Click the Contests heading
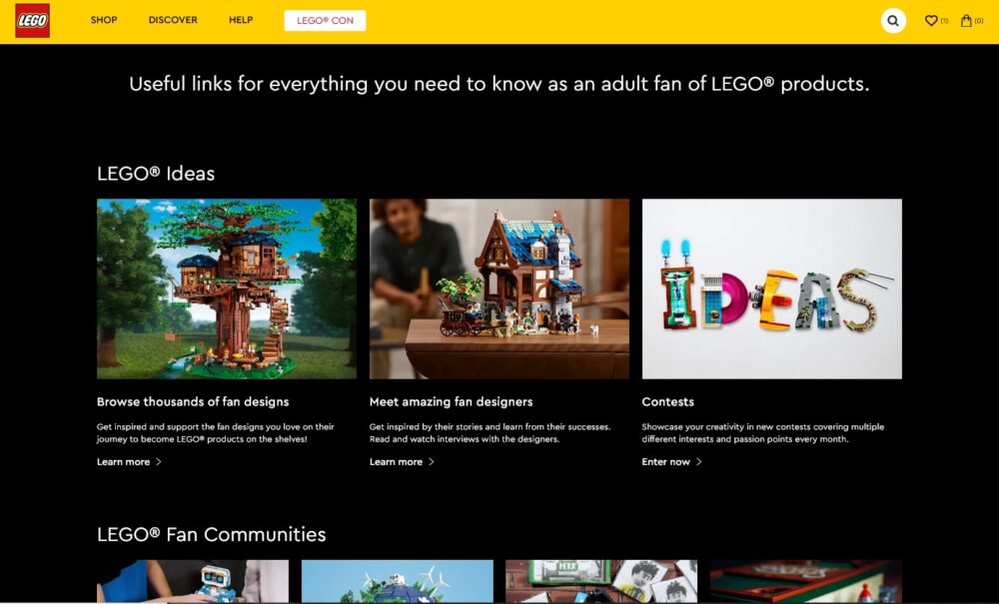Screen dimensions: 999x604 pyautogui.click(x=667, y=401)
